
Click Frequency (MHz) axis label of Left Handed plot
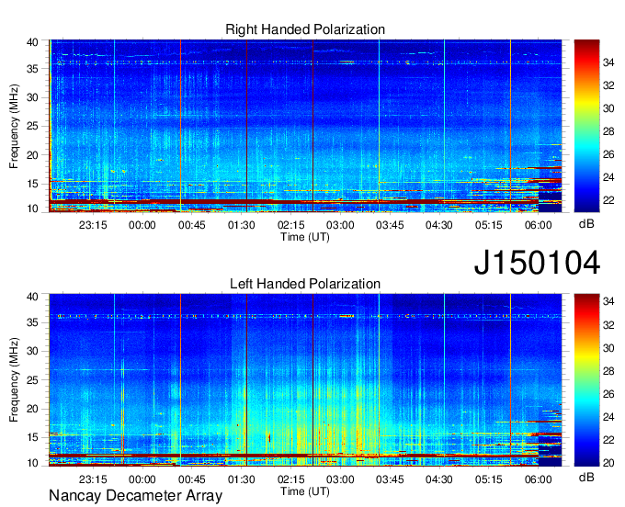click(14, 380)
